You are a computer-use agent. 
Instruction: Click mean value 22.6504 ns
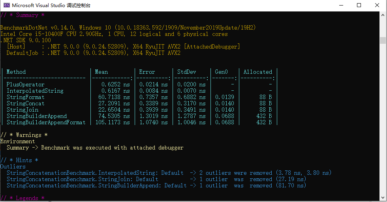click(x=114, y=110)
